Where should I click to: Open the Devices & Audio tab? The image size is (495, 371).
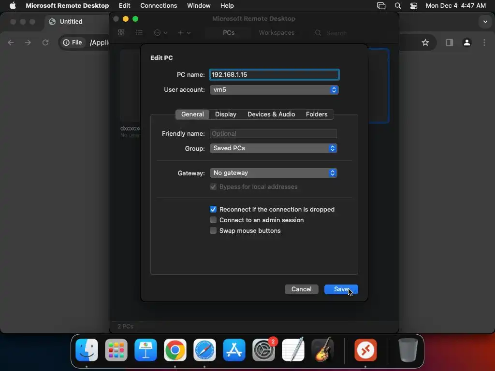[271, 114]
